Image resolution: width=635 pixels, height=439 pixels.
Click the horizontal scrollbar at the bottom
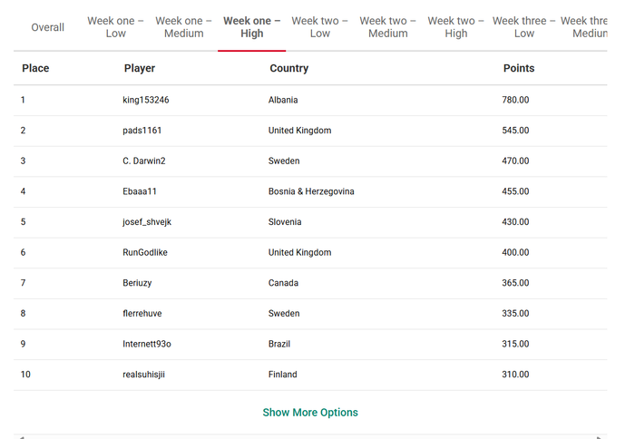310,437
